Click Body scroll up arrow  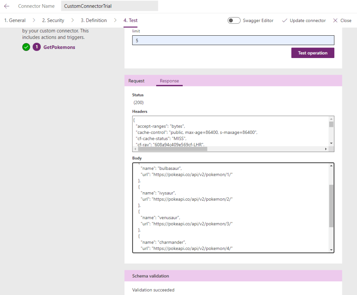point(331,166)
